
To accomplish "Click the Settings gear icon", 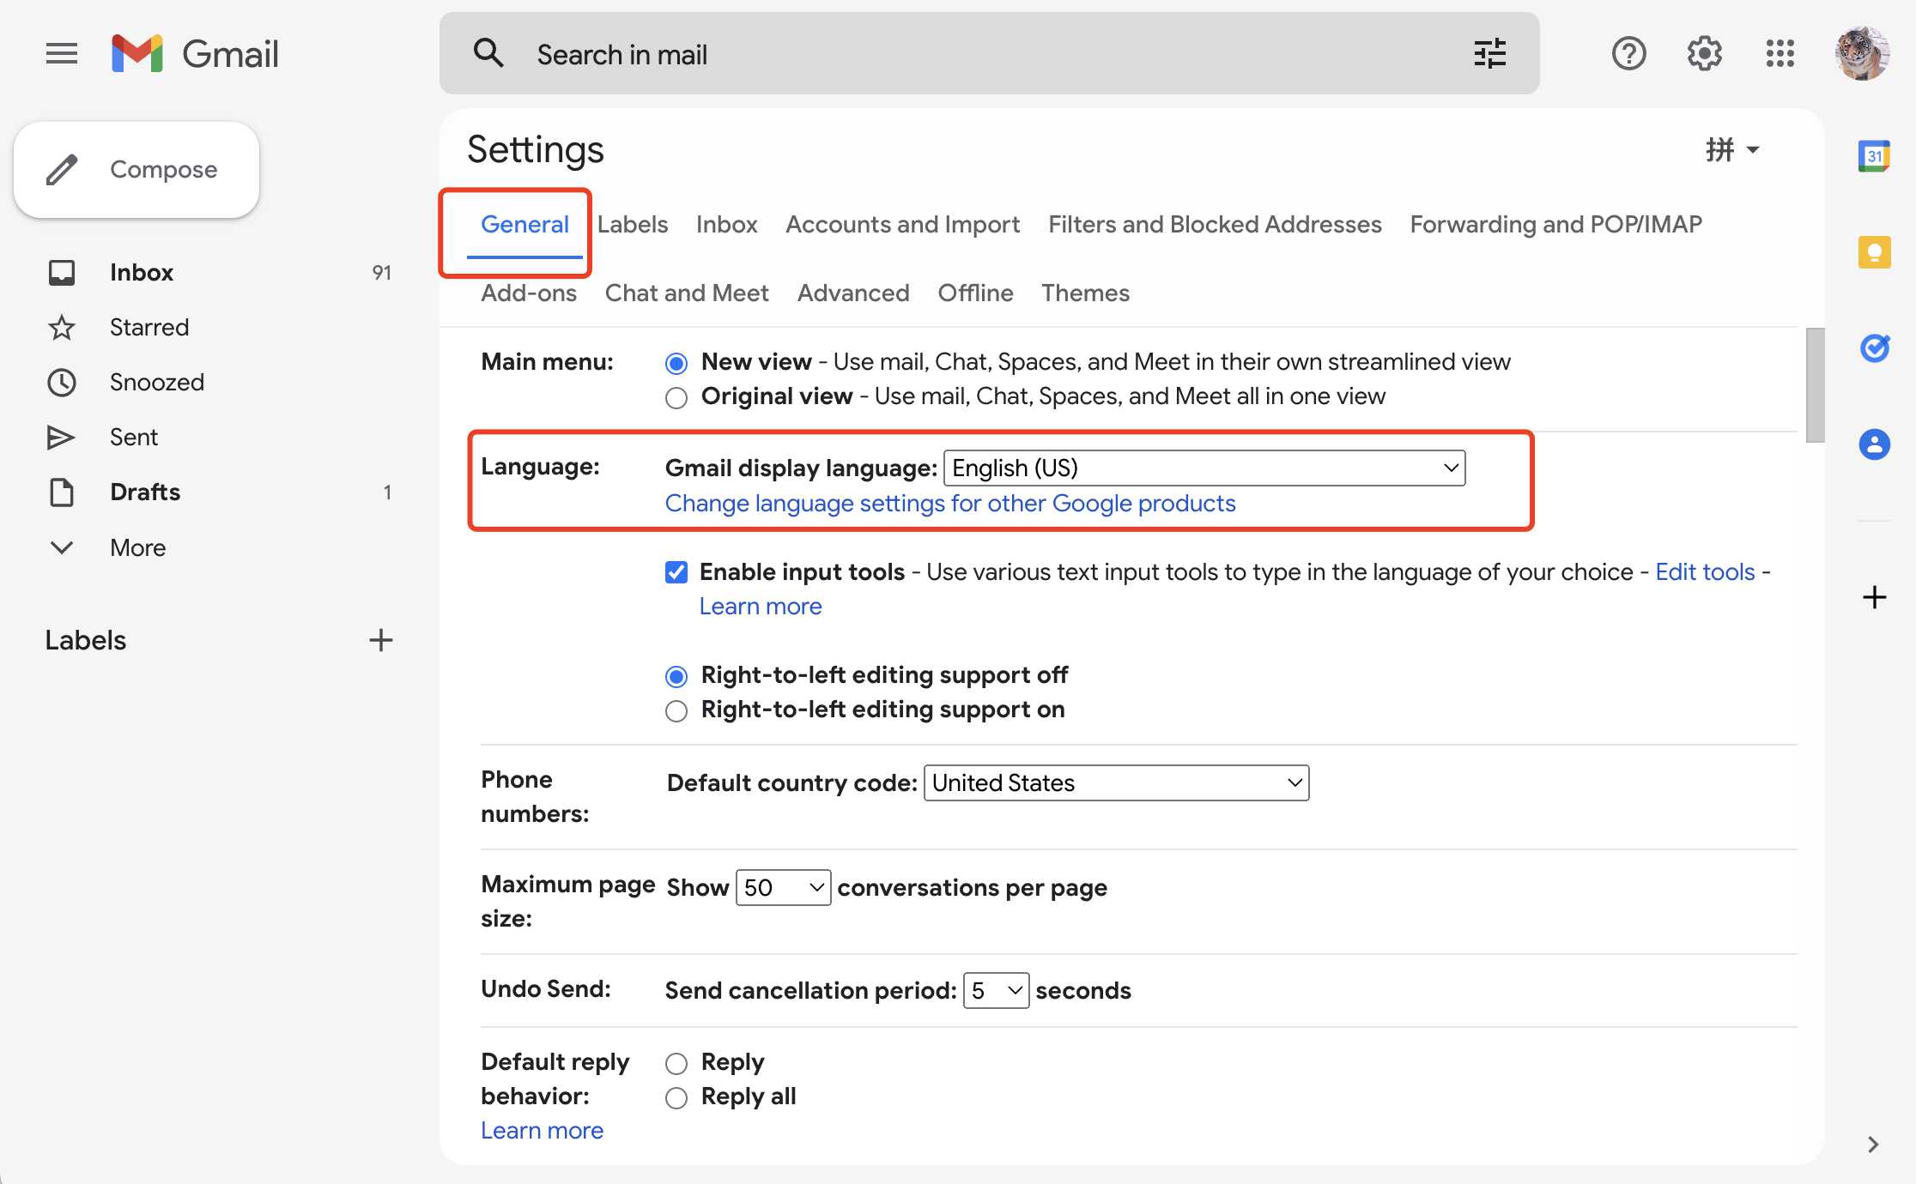I will click(1704, 54).
